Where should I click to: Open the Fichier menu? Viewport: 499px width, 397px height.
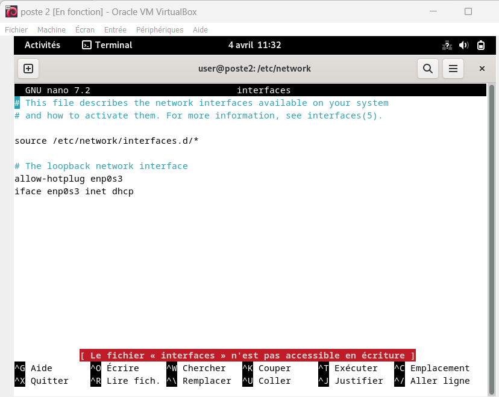(16, 29)
